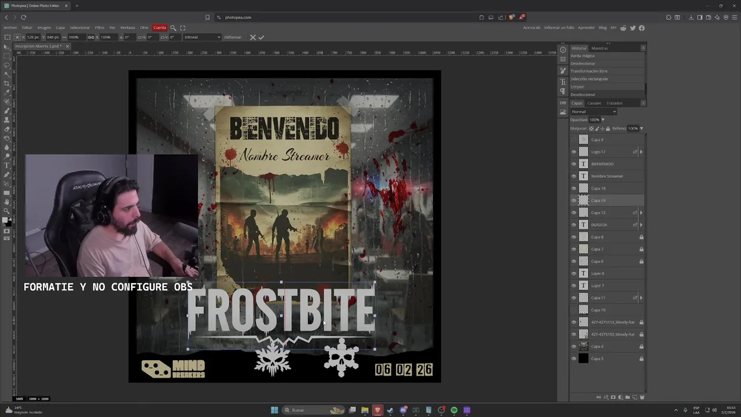
Task: Expand the Relleno slider arrow
Action: coord(641,128)
